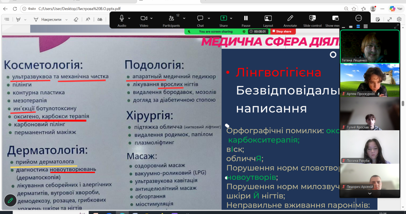Viewport: 406px width, 214px height.
Task: Select PDF highlighter tool
Action: coord(18,20)
